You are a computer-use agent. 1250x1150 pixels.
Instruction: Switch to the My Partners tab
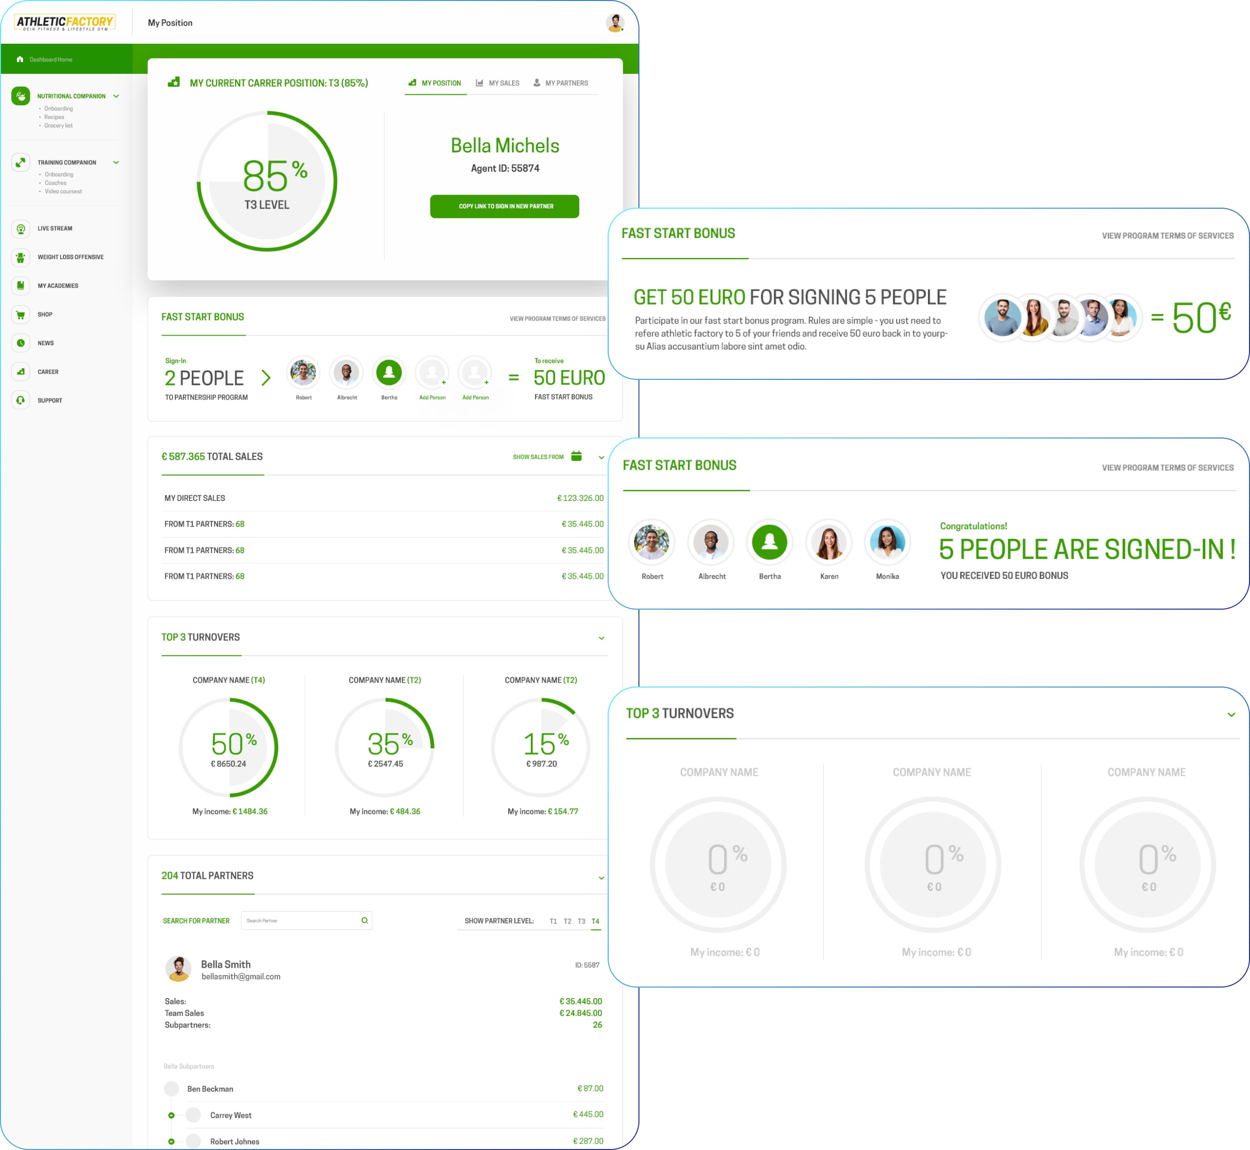(561, 83)
